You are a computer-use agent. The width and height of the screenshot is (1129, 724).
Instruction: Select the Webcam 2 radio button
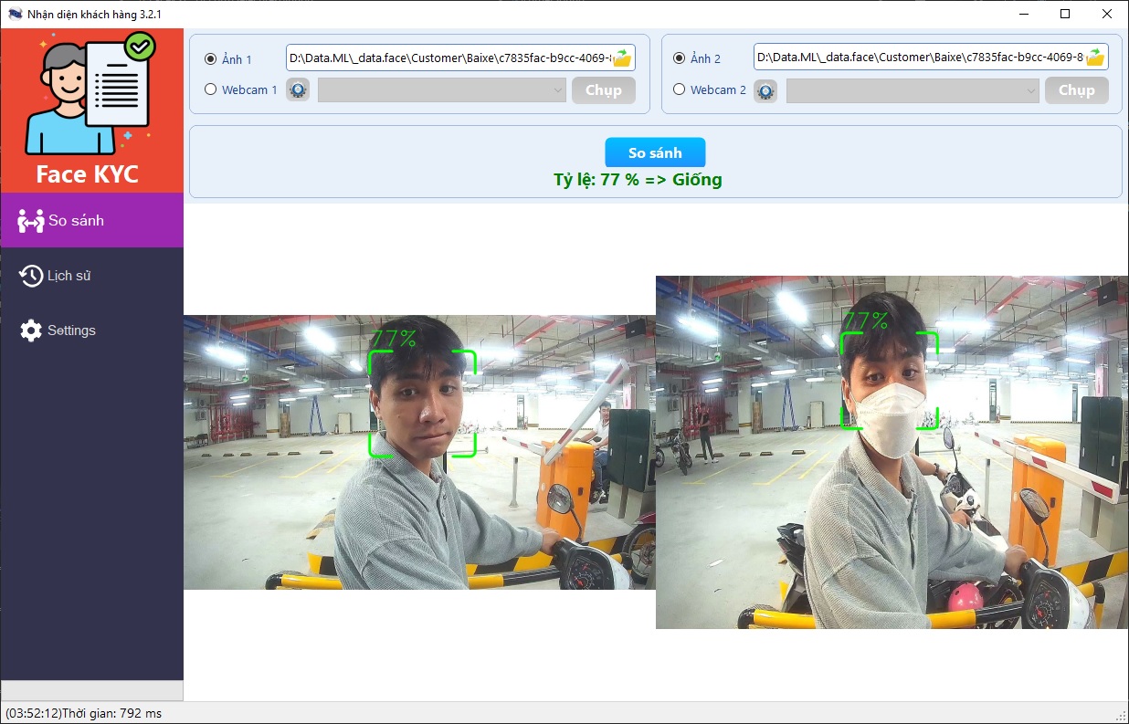pyautogui.click(x=679, y=89)
